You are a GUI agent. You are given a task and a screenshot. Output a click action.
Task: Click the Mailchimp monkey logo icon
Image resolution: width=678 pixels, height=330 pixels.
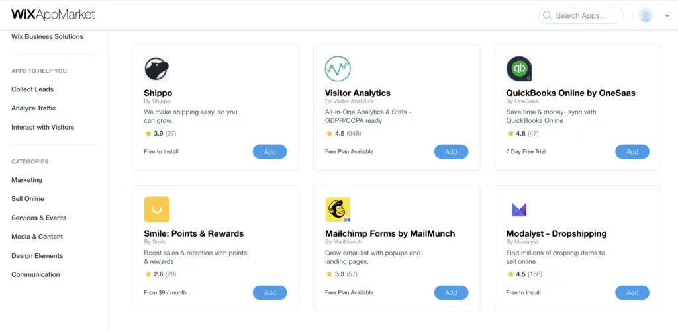pos(338,210)
